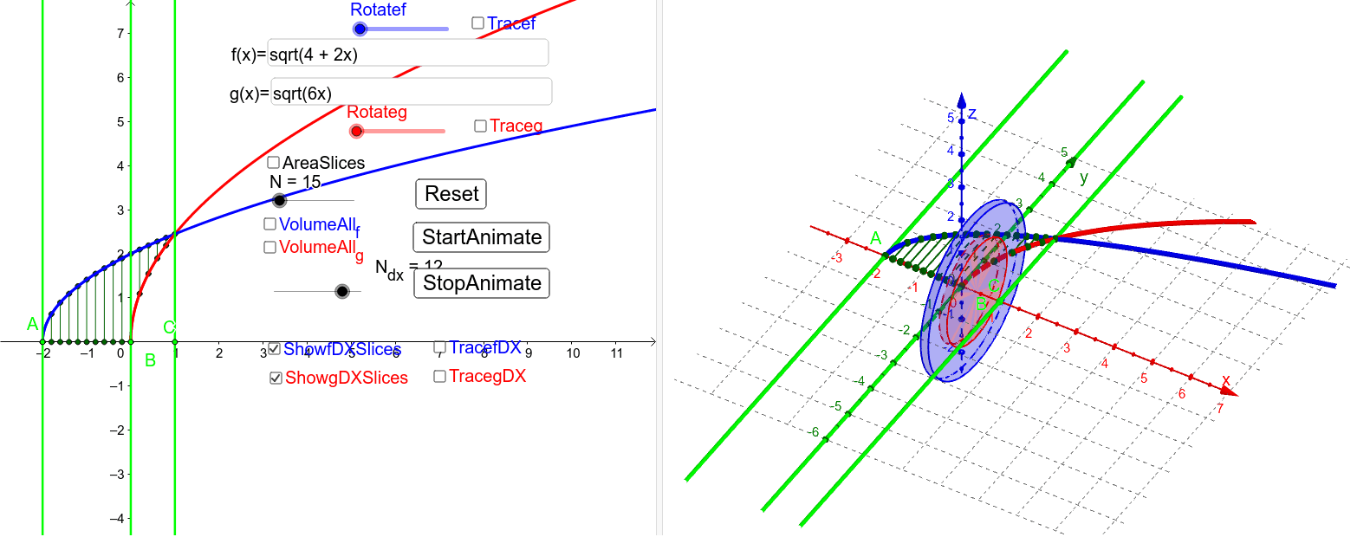Click the blue z axis label
Screen dimensions: 1370x537
click(972, 114)
